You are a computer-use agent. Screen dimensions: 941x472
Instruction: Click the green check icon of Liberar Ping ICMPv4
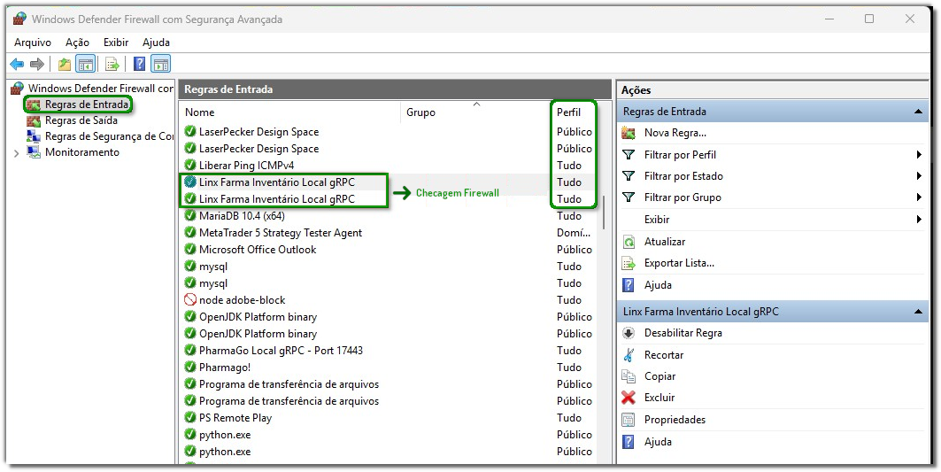pos(190,165)
